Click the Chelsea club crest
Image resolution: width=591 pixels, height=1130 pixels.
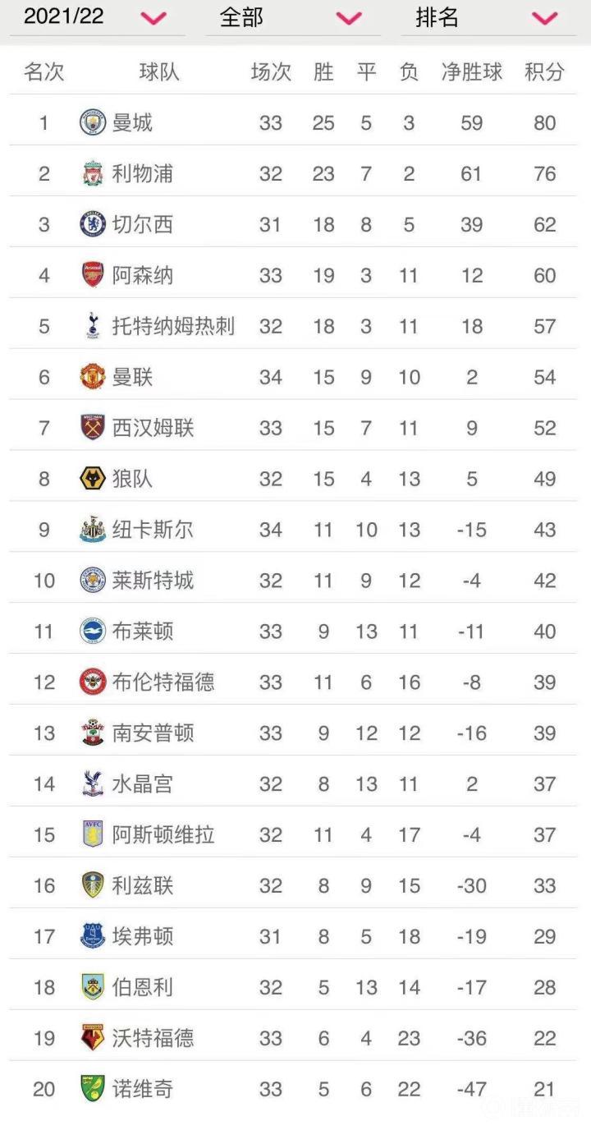pos(93,224)
